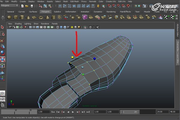The image size is (180, 120).
Task: Switch to the Rendering shelf tab
Action: click(x=112, y=12)
